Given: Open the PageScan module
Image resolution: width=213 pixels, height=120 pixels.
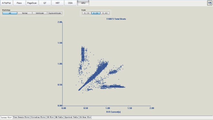Looking at the screenshot, I should [x=32, y=3].
